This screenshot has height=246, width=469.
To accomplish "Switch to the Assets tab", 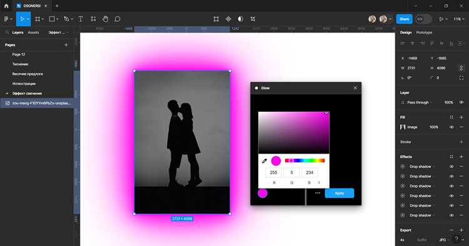I will tap(34, 32).
